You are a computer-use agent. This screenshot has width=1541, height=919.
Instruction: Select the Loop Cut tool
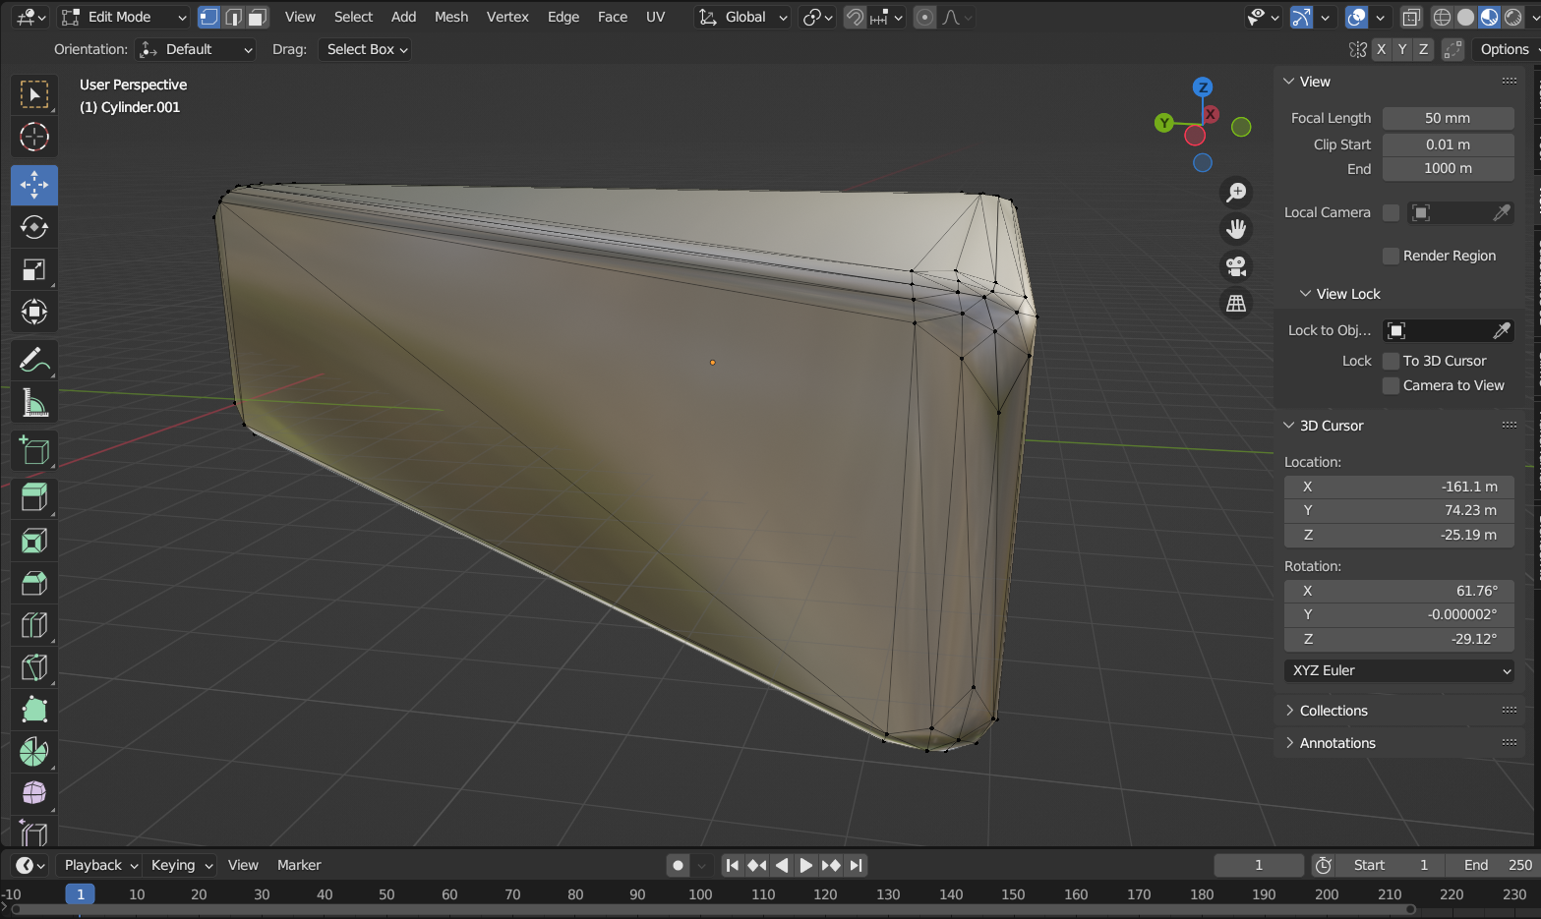(34, 625)
